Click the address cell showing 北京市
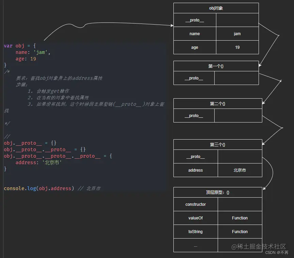The height and width of the screenshot is (258, 294). click(x=240, y=170)
